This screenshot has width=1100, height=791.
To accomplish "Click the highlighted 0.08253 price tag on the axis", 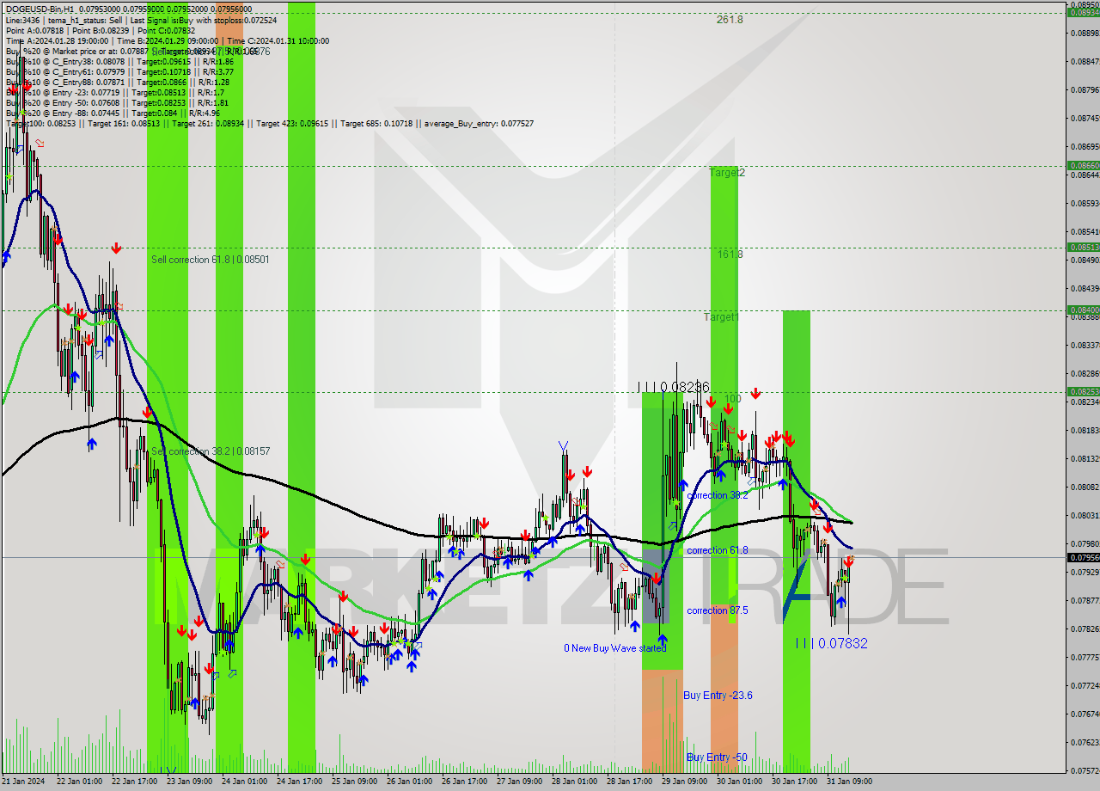I will pyautogui.click(x=1083, y=391).
